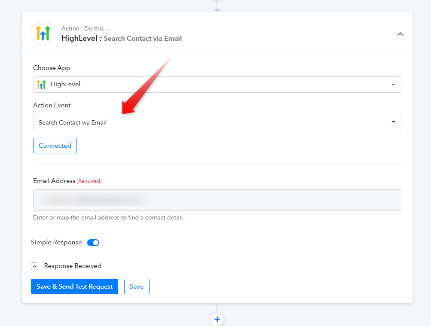Click into the Email Address field
Image resolution: width=431 pixels, height=326 pixels.
click(217, 200)
